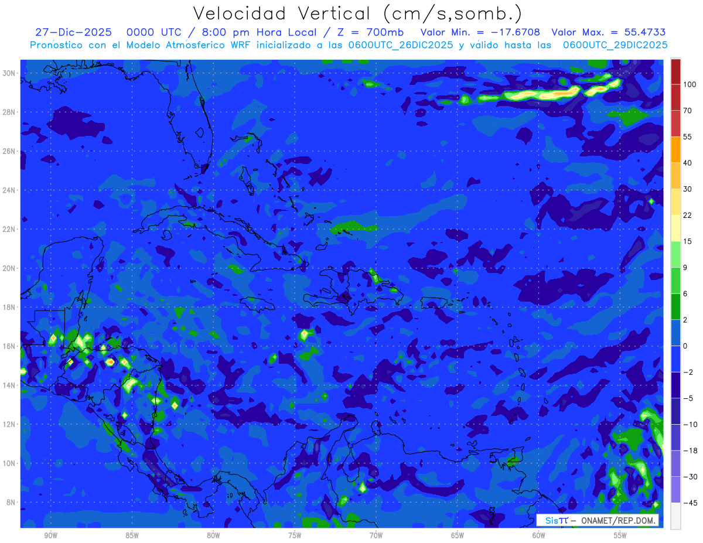The height and width of the screenshot is (543, 703).
Task: Click the colorbar label "70"
Action: [x=688, y=111]
